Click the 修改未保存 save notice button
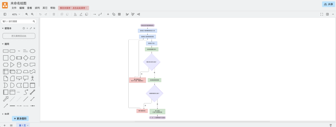This screenshot has width=336, height=127. click(x=73, y=8)
